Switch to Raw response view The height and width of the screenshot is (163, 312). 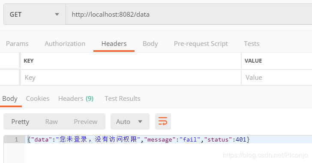point(51,121)
